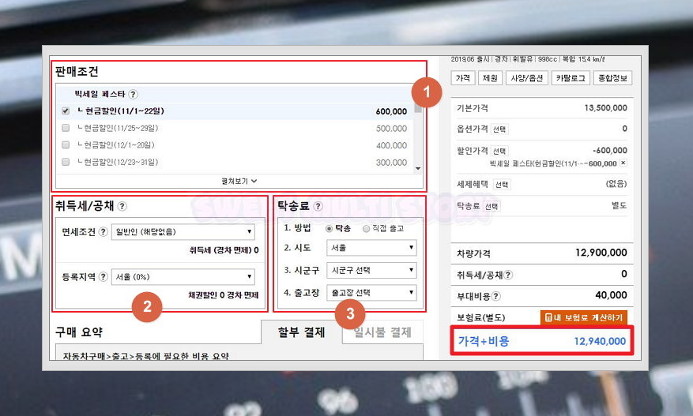Open the 사양/옵션 tab
The image size is (693, 416).
527,78
